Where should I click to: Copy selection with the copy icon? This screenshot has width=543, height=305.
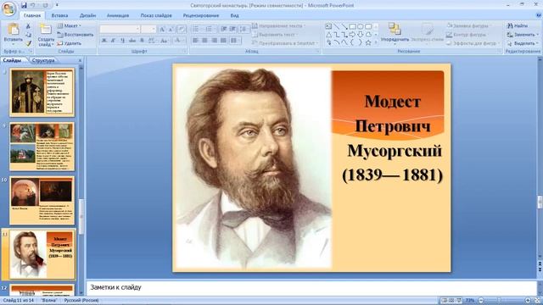pos(28,35)
